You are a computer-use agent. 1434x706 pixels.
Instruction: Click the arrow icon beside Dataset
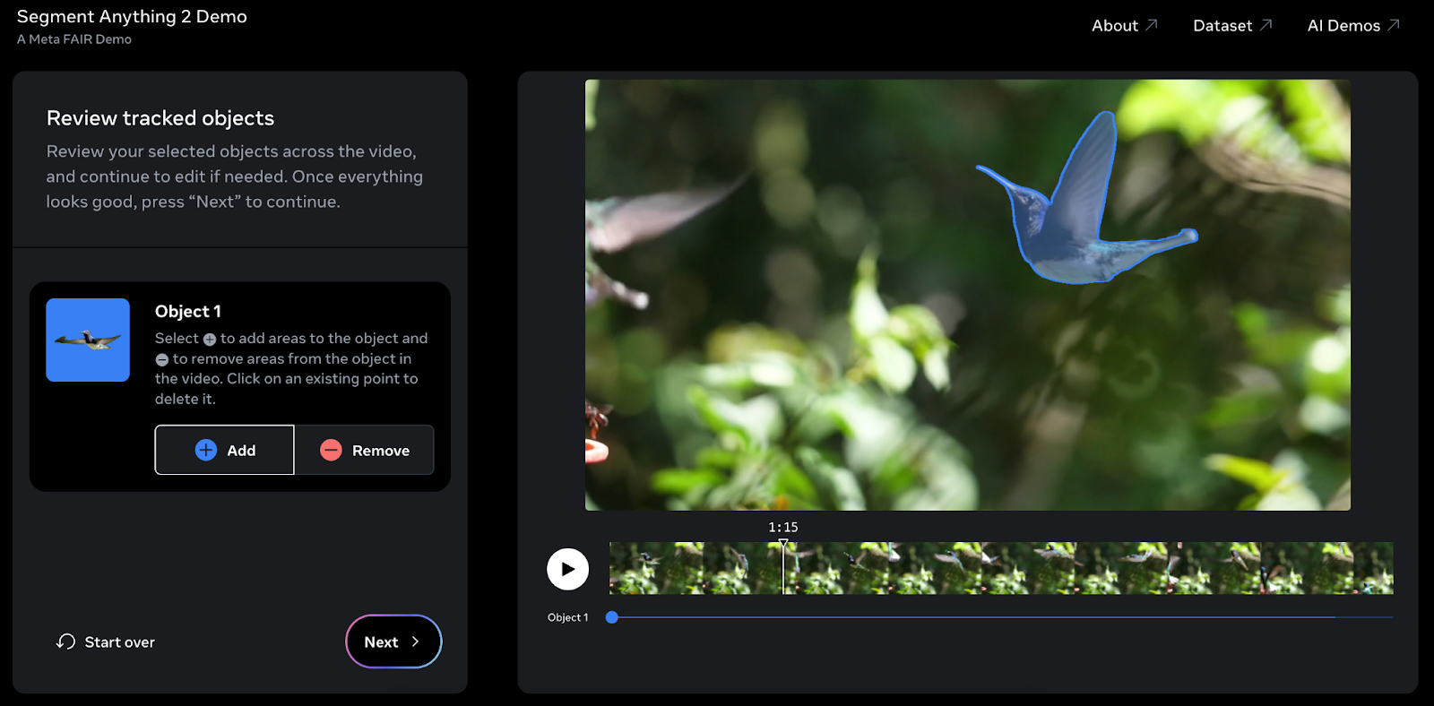pos(1266,25)
